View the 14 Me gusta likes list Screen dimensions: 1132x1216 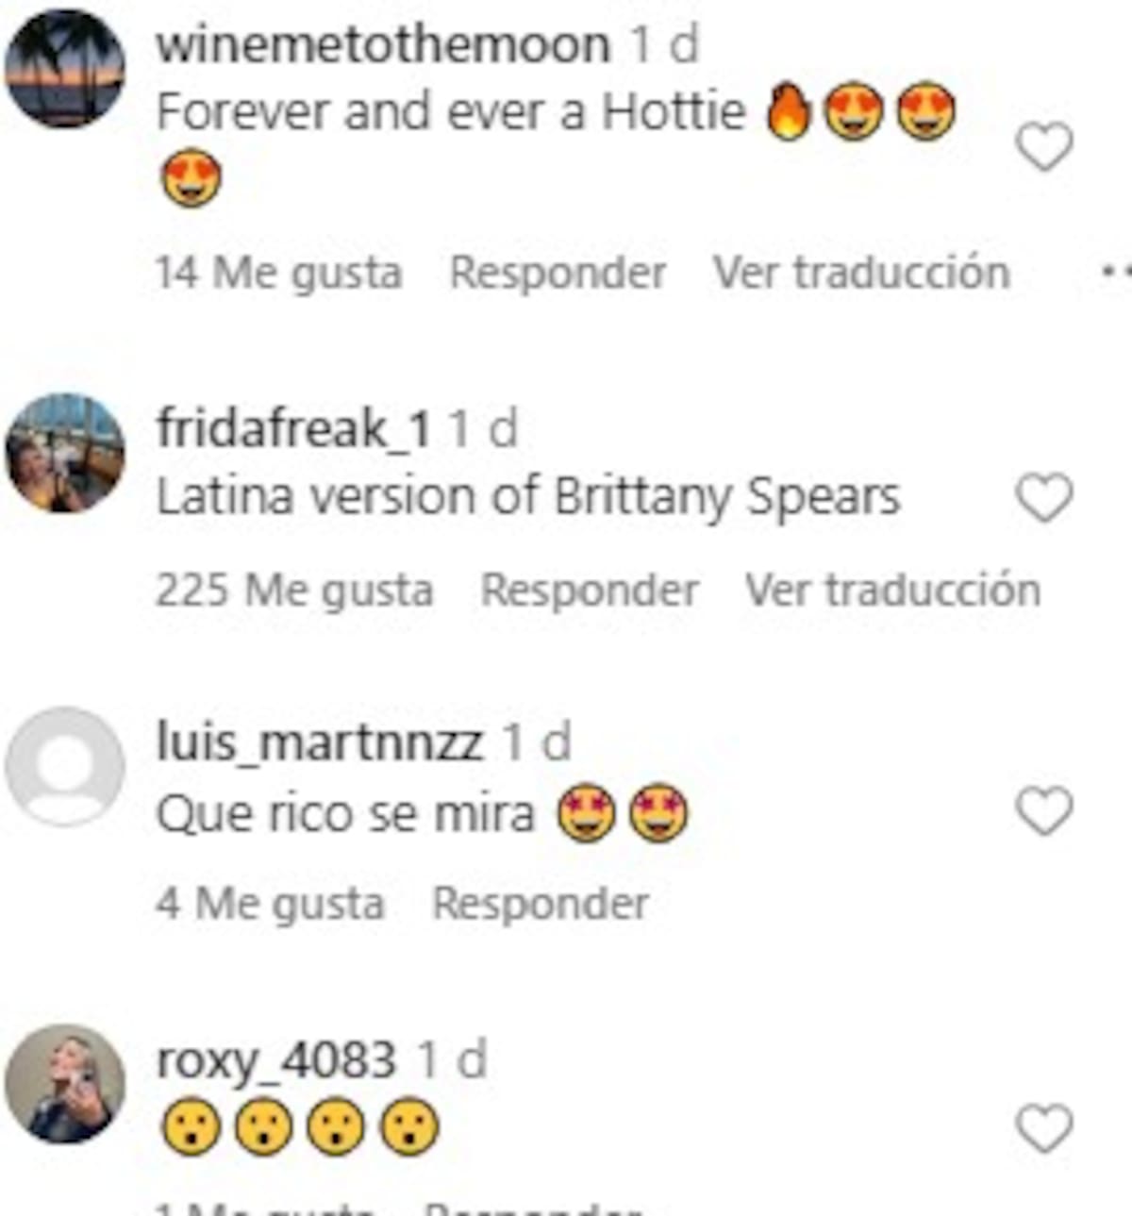coord(278,274)
